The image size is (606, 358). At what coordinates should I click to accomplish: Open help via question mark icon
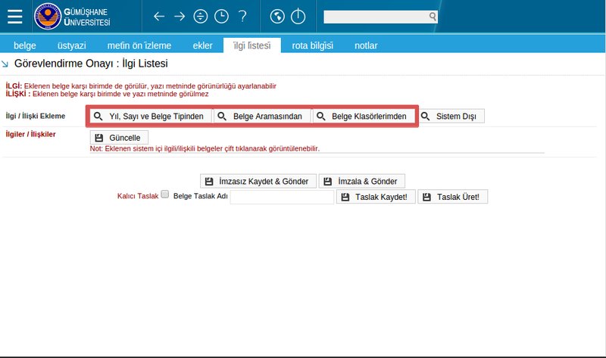tap(242, 16)
